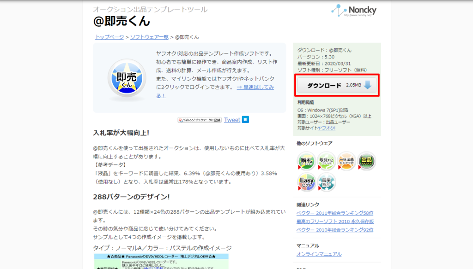
Task: Open ベクター 2011年総合ランキング58位 link
Action: pyautogui.click(x=335, y=213)
